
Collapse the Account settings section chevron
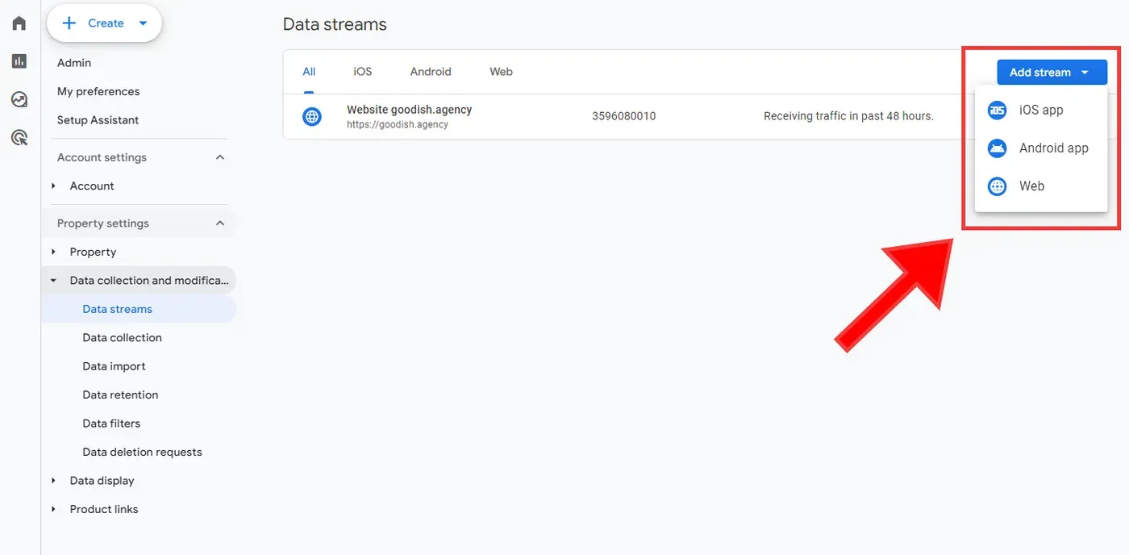pos(220,157)
